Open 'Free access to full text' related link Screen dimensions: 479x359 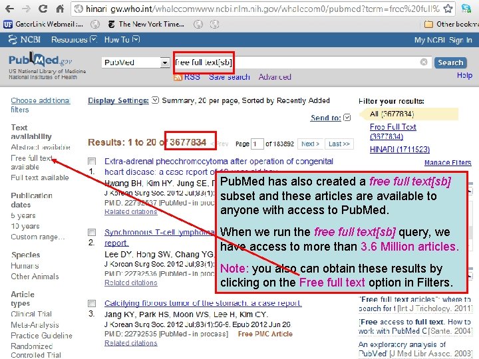click(x=415, y=326)
